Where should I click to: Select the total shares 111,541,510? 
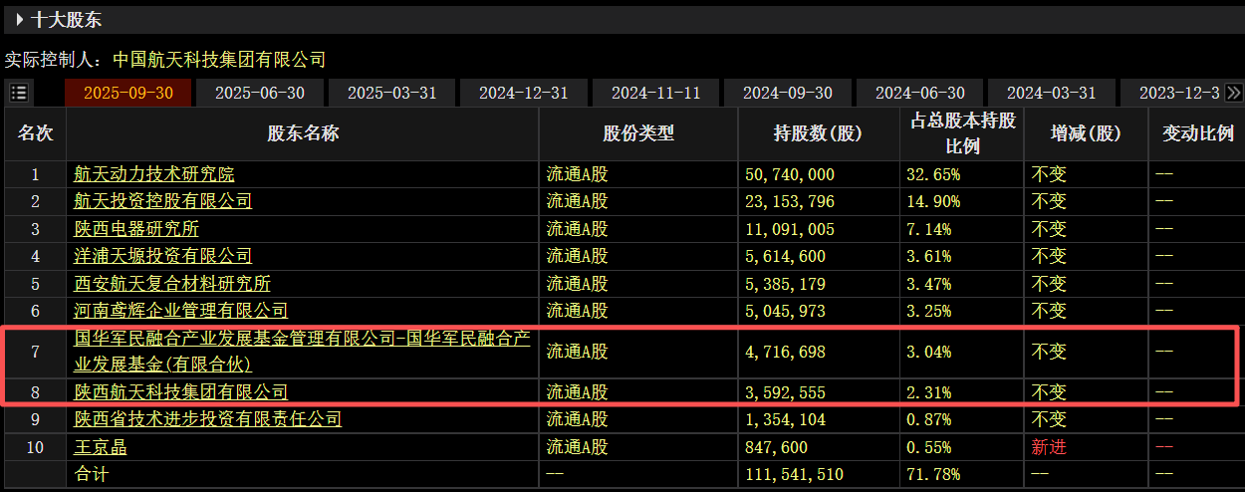pyautogui.click(x=795, y=474)
